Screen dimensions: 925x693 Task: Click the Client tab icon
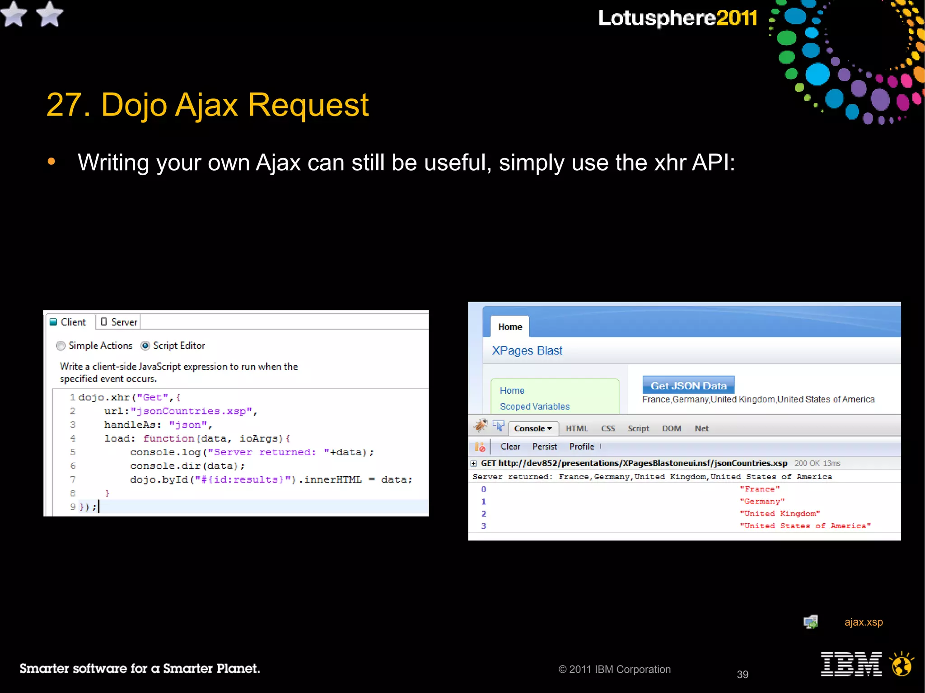coord(53,322)
